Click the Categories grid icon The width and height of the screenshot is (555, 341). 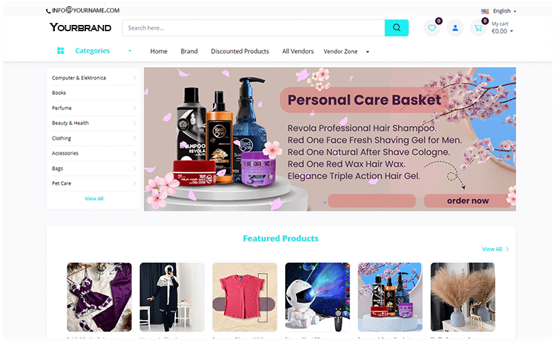click(x=60, y=51)
